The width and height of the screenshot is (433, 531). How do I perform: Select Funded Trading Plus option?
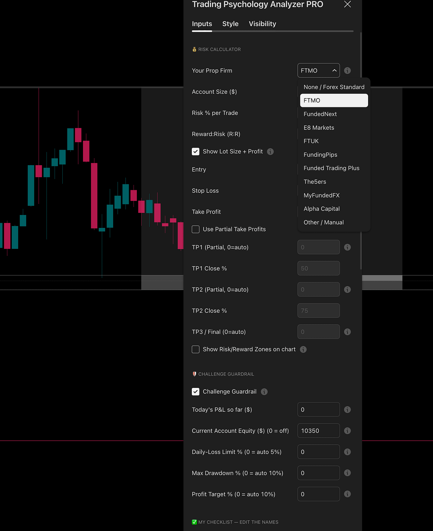coord(334,168)
